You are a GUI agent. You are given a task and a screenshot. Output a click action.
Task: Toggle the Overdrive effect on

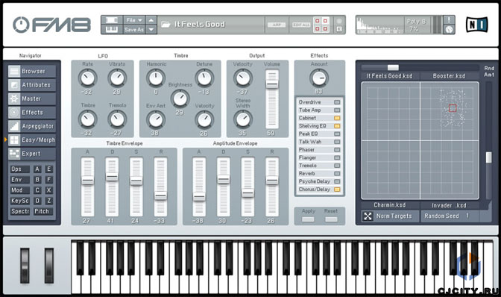[x=337, y=102]
